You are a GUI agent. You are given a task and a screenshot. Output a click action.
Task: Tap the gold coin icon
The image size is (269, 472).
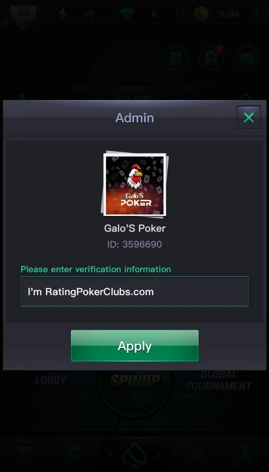point(201,14)
